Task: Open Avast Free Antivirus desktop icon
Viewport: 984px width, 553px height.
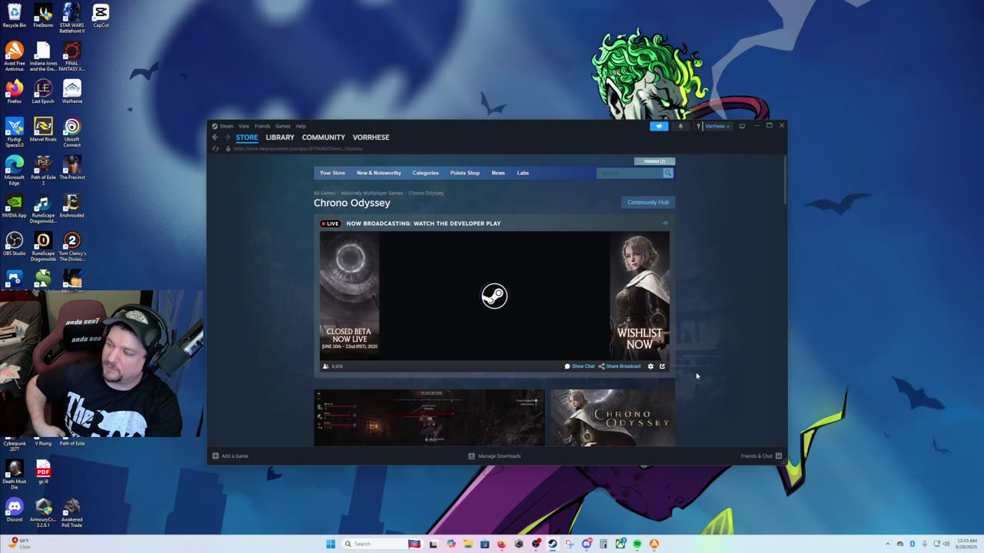Action: 15,56
